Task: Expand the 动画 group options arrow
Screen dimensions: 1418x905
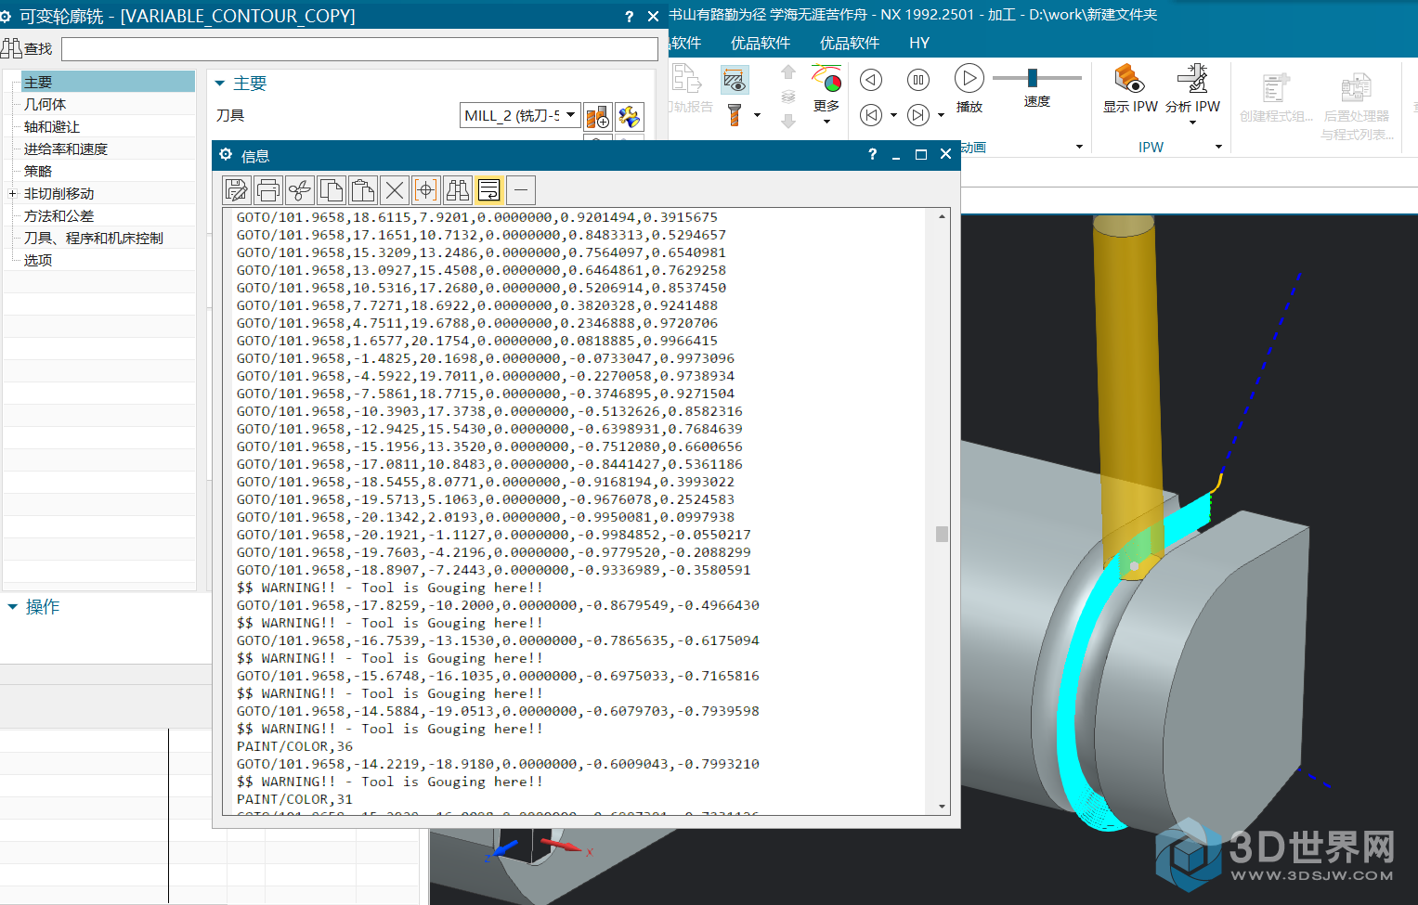Action: point(1079,147)
